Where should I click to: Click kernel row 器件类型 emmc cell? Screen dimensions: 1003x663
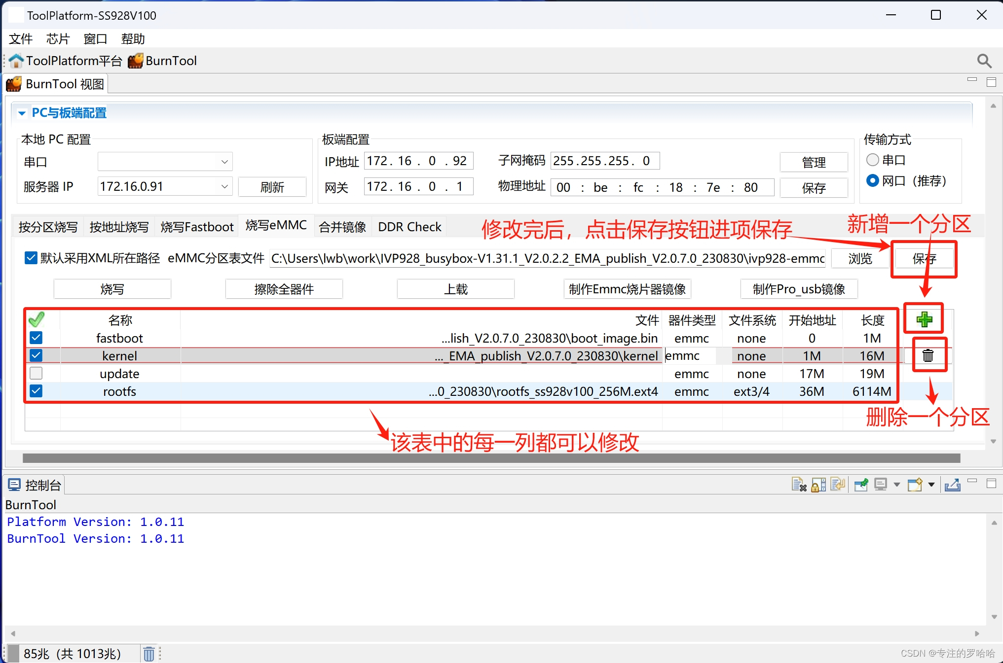[x=692, y=356]
